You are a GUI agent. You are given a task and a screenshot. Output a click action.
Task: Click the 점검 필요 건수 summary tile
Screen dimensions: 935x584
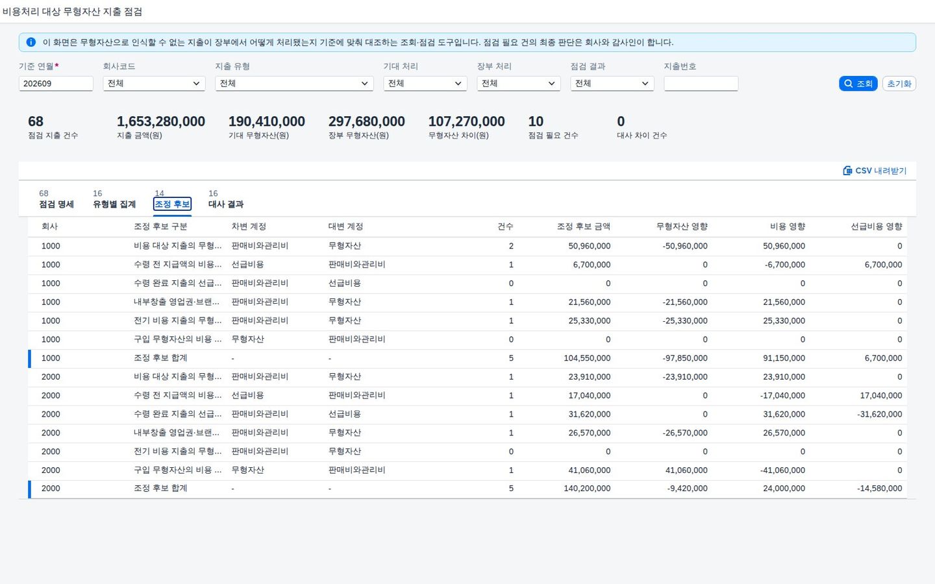click(x=553, y=127)
